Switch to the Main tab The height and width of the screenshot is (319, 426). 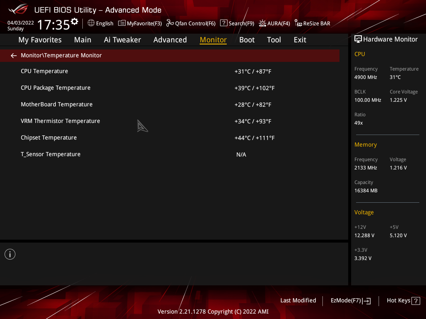tap(83, 40)
